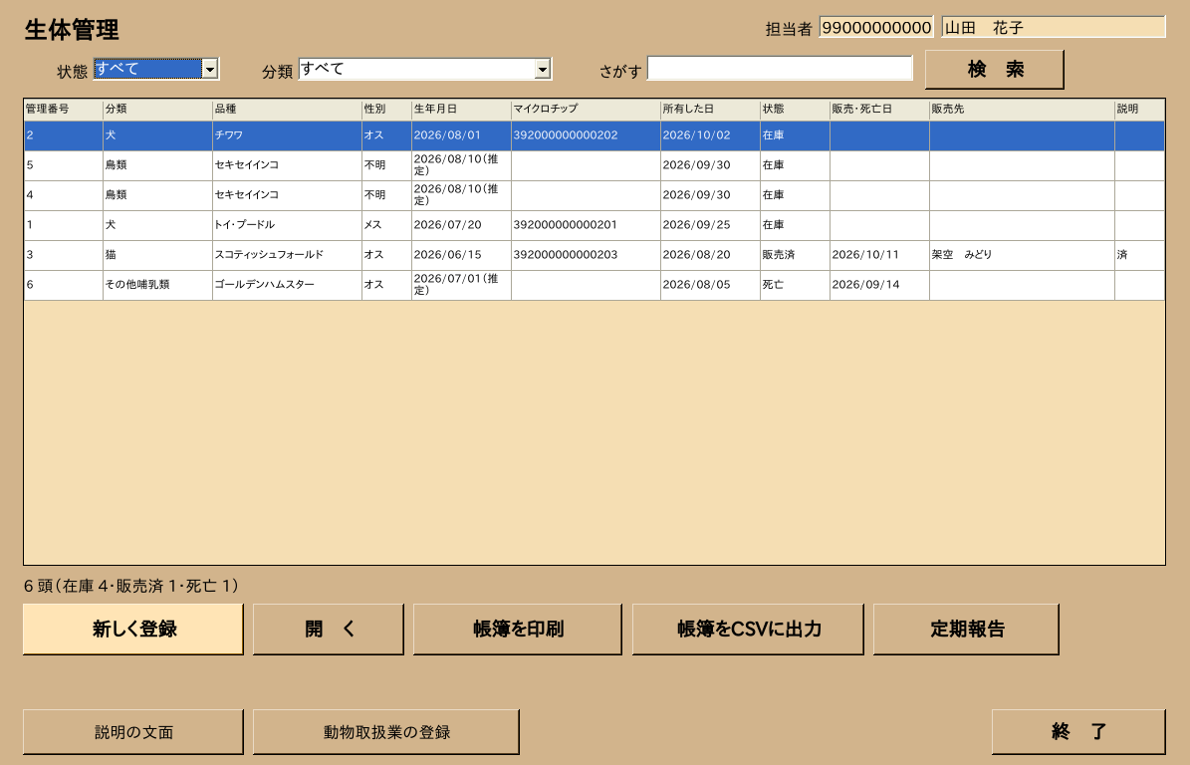Click microchip 392000000000203 cell
The width and height of the screenshot is (1190, 765).
tap(586, 255)
